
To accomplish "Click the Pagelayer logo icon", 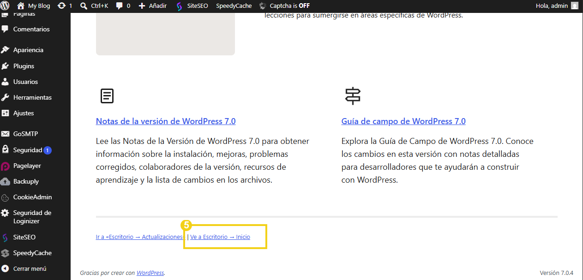I will click(x=5, y=166).
